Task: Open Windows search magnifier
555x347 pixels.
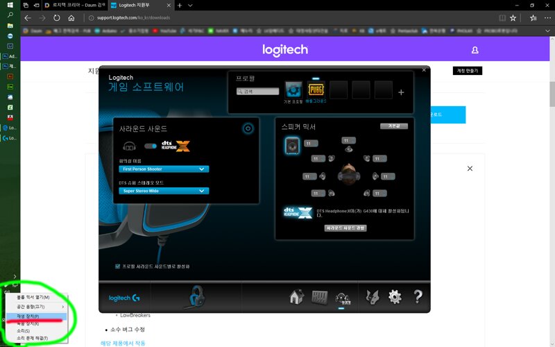Action: 10,15
